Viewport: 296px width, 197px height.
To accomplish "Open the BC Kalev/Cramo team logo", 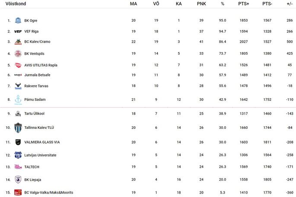I will tap(18, 42).
